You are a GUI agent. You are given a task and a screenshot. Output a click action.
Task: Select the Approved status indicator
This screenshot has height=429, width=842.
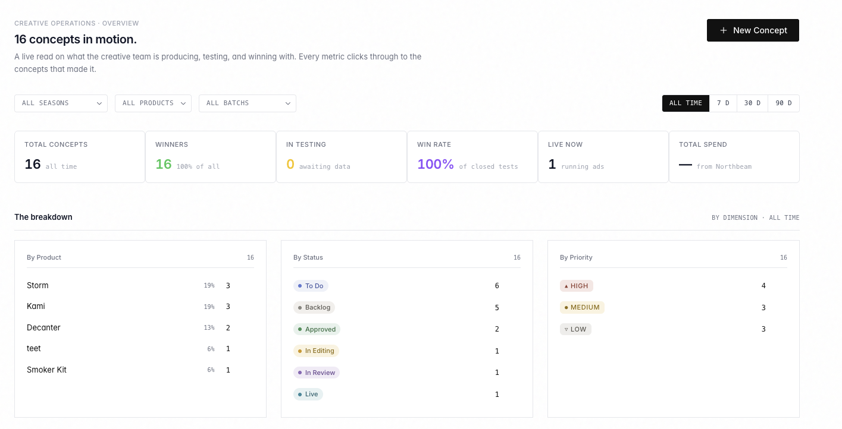click(317, 329)
